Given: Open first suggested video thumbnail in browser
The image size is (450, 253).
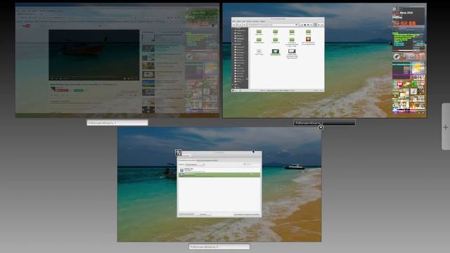Looking at the screenshot, I should [x=148, y=37].
